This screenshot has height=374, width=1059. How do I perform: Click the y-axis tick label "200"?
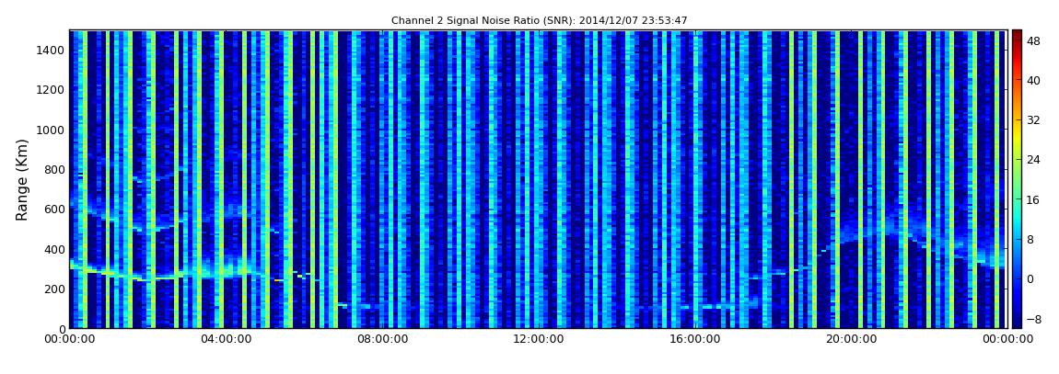tap(54, 289)
